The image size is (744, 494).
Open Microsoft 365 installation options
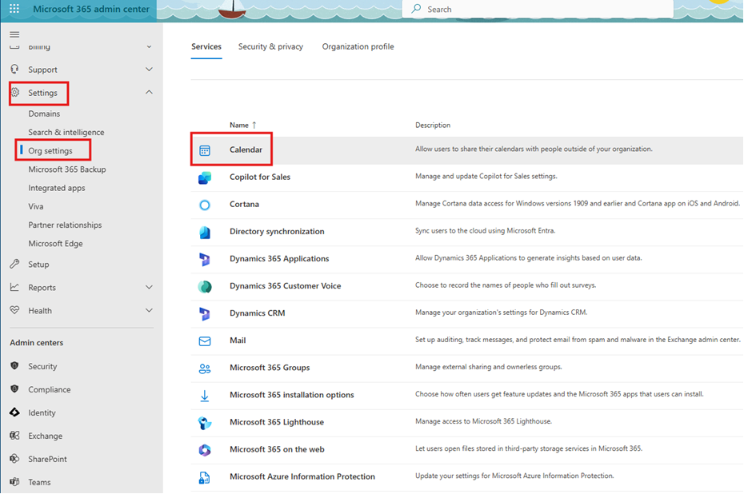pos(292,395)
